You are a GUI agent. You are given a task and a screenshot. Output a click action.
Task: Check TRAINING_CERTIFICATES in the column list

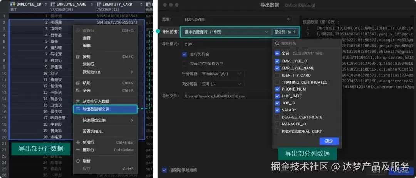277,82
